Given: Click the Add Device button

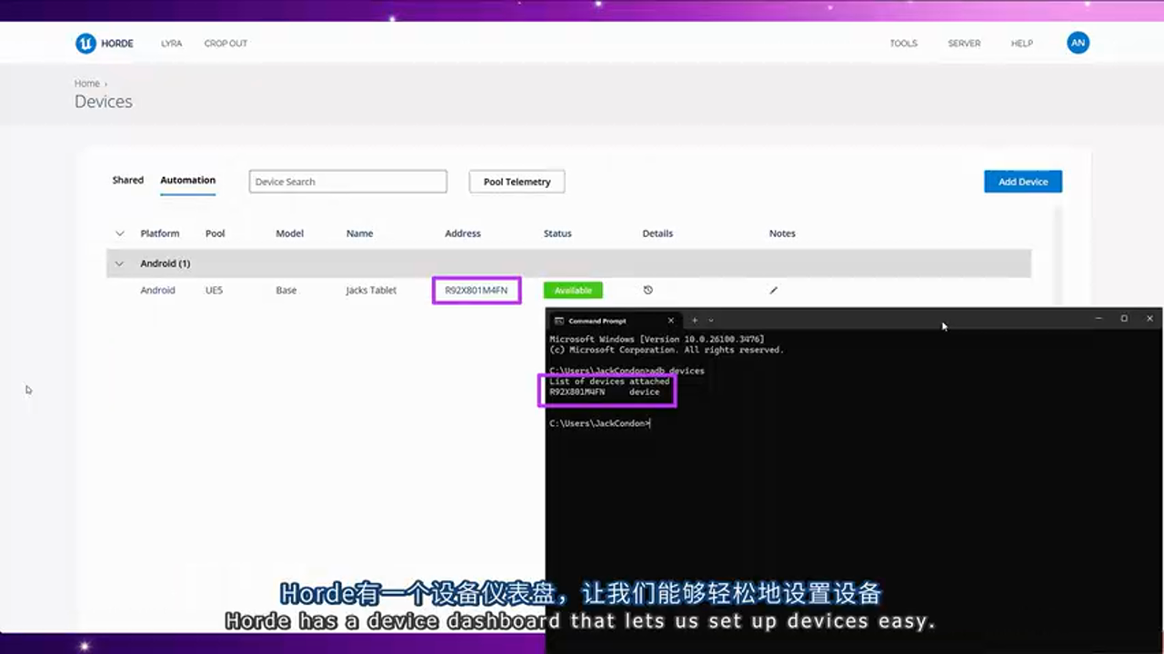Looking at the screenshot, I should point(1022,182).
